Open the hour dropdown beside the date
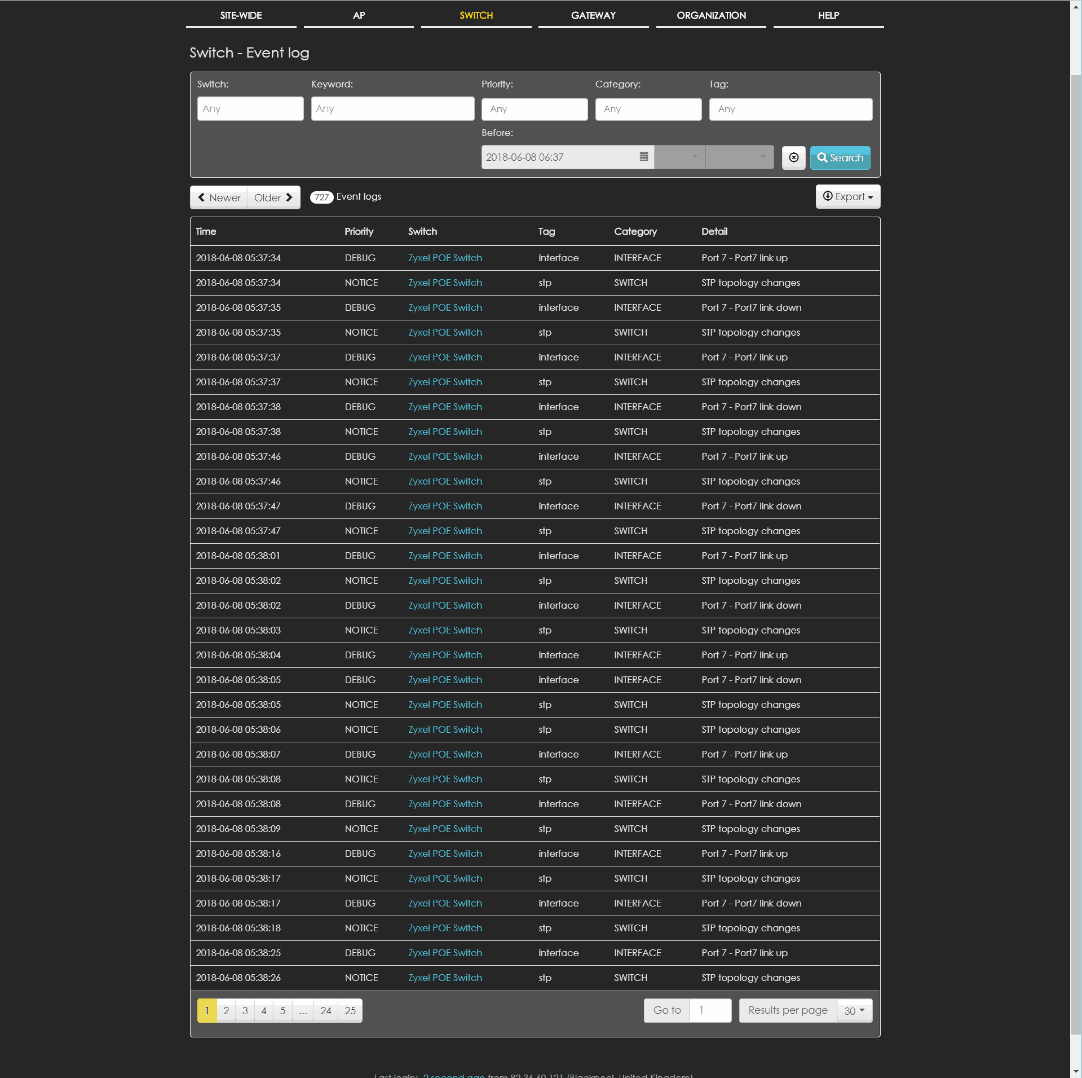 pyautogui.click(x=679, y=157)
